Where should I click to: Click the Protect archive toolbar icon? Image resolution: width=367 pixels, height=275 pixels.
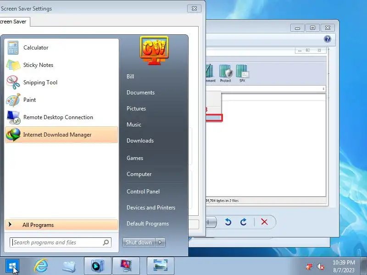225,74
